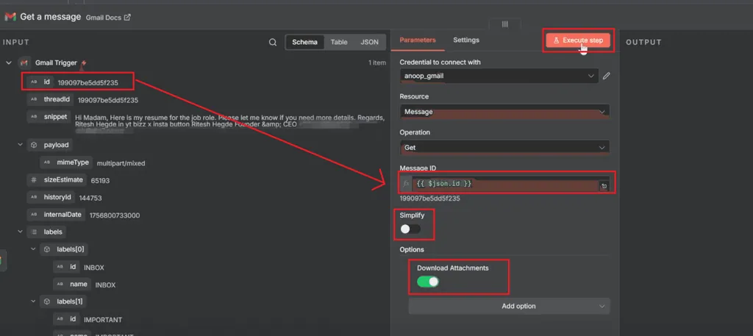Collapse the labels array
Viewport: 753px width, 336px height.
tap(20, 232)
